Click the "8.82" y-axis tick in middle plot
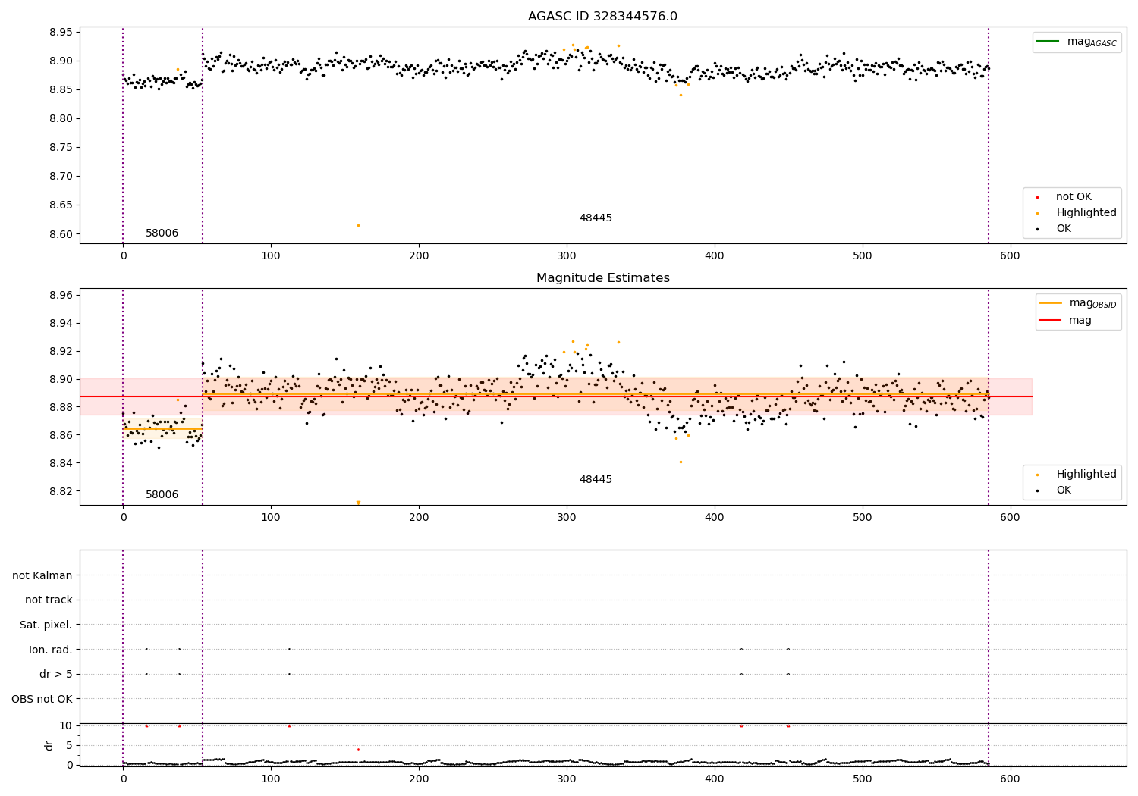Viewport: 1138px width, 796px height. (61, 491)
